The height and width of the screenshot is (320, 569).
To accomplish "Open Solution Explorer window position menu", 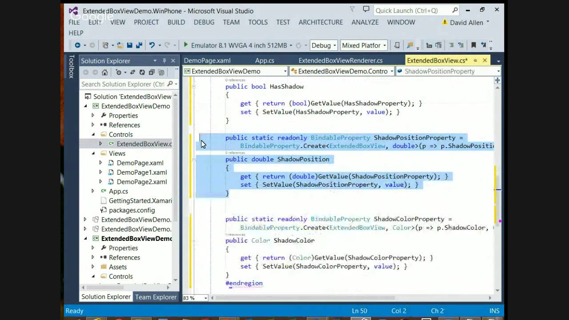I will (x=155, y=60).
